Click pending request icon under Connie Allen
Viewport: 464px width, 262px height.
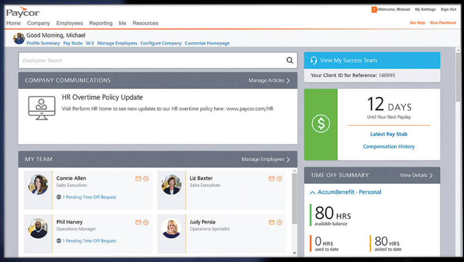coord(59,197)
